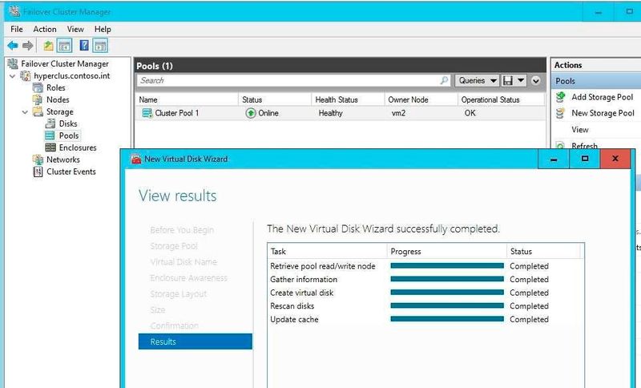Toggle the Show/Hide Console Tree icon
Viewport: 641px width, 388px height.
pos(64,46)
